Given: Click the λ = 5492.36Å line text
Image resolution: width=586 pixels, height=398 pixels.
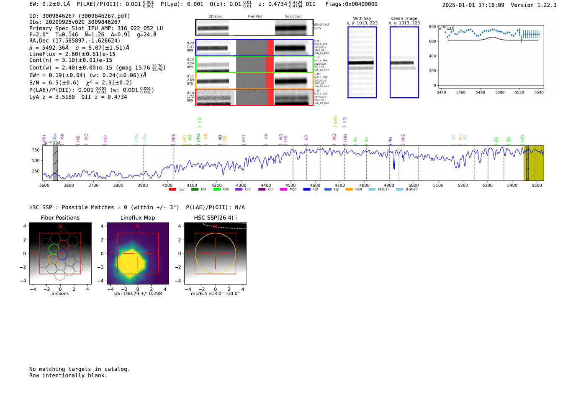Looking at the screenshot, I should (x=80, y=48).
